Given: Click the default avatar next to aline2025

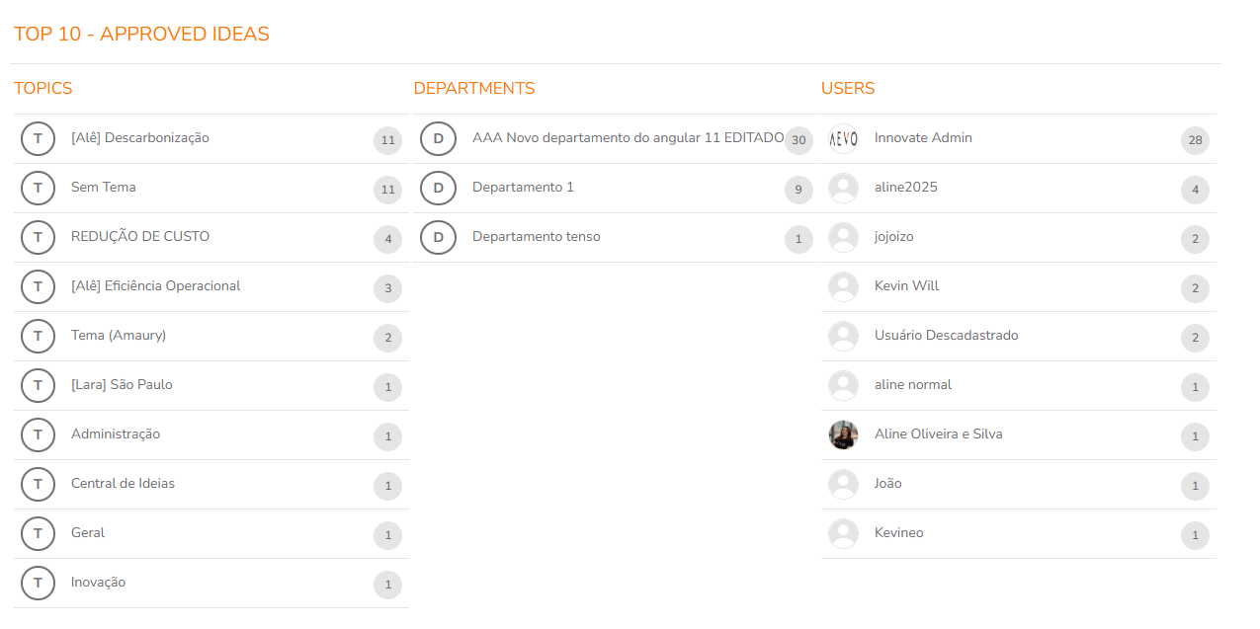Looking at the screenshot, I should pyautogui.click(x=843, y=189).
